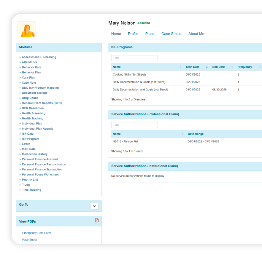View the Face Sheet document

29,239
